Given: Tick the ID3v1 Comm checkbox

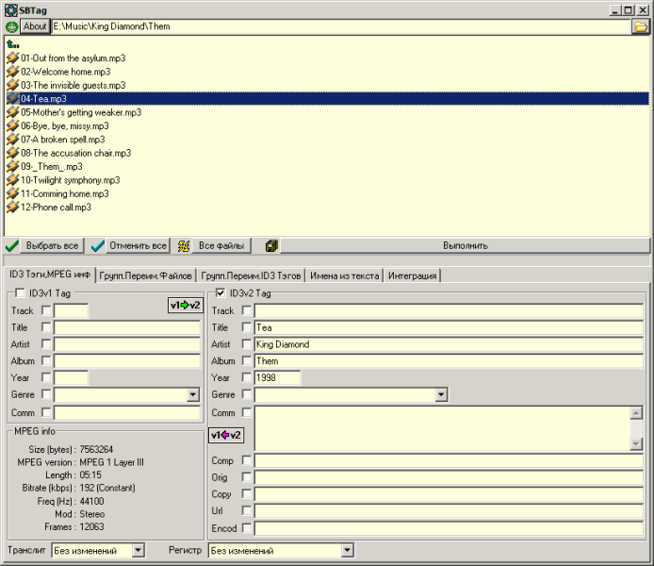Looking at the screenshot, I should [46, 412].
